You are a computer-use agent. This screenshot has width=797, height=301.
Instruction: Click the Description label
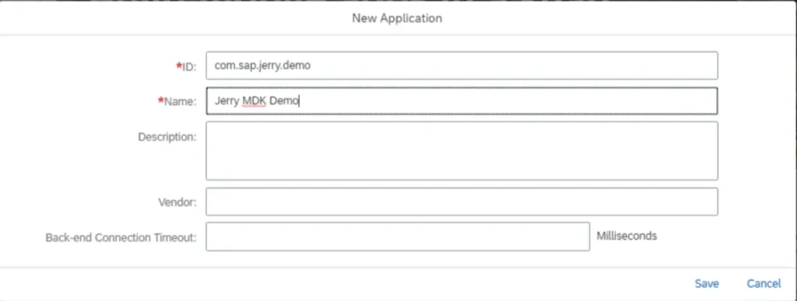167,136
